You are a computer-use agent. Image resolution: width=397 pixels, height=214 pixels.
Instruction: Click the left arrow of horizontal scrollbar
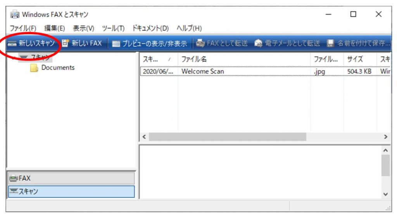pyautogui.click(x=144, y=137)
